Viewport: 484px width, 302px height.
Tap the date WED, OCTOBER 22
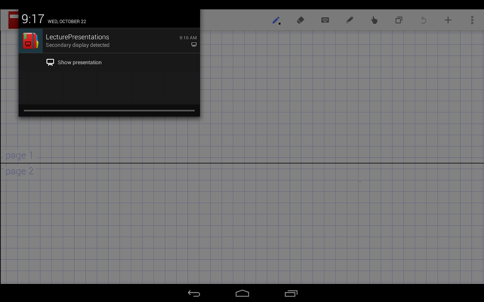67,21
